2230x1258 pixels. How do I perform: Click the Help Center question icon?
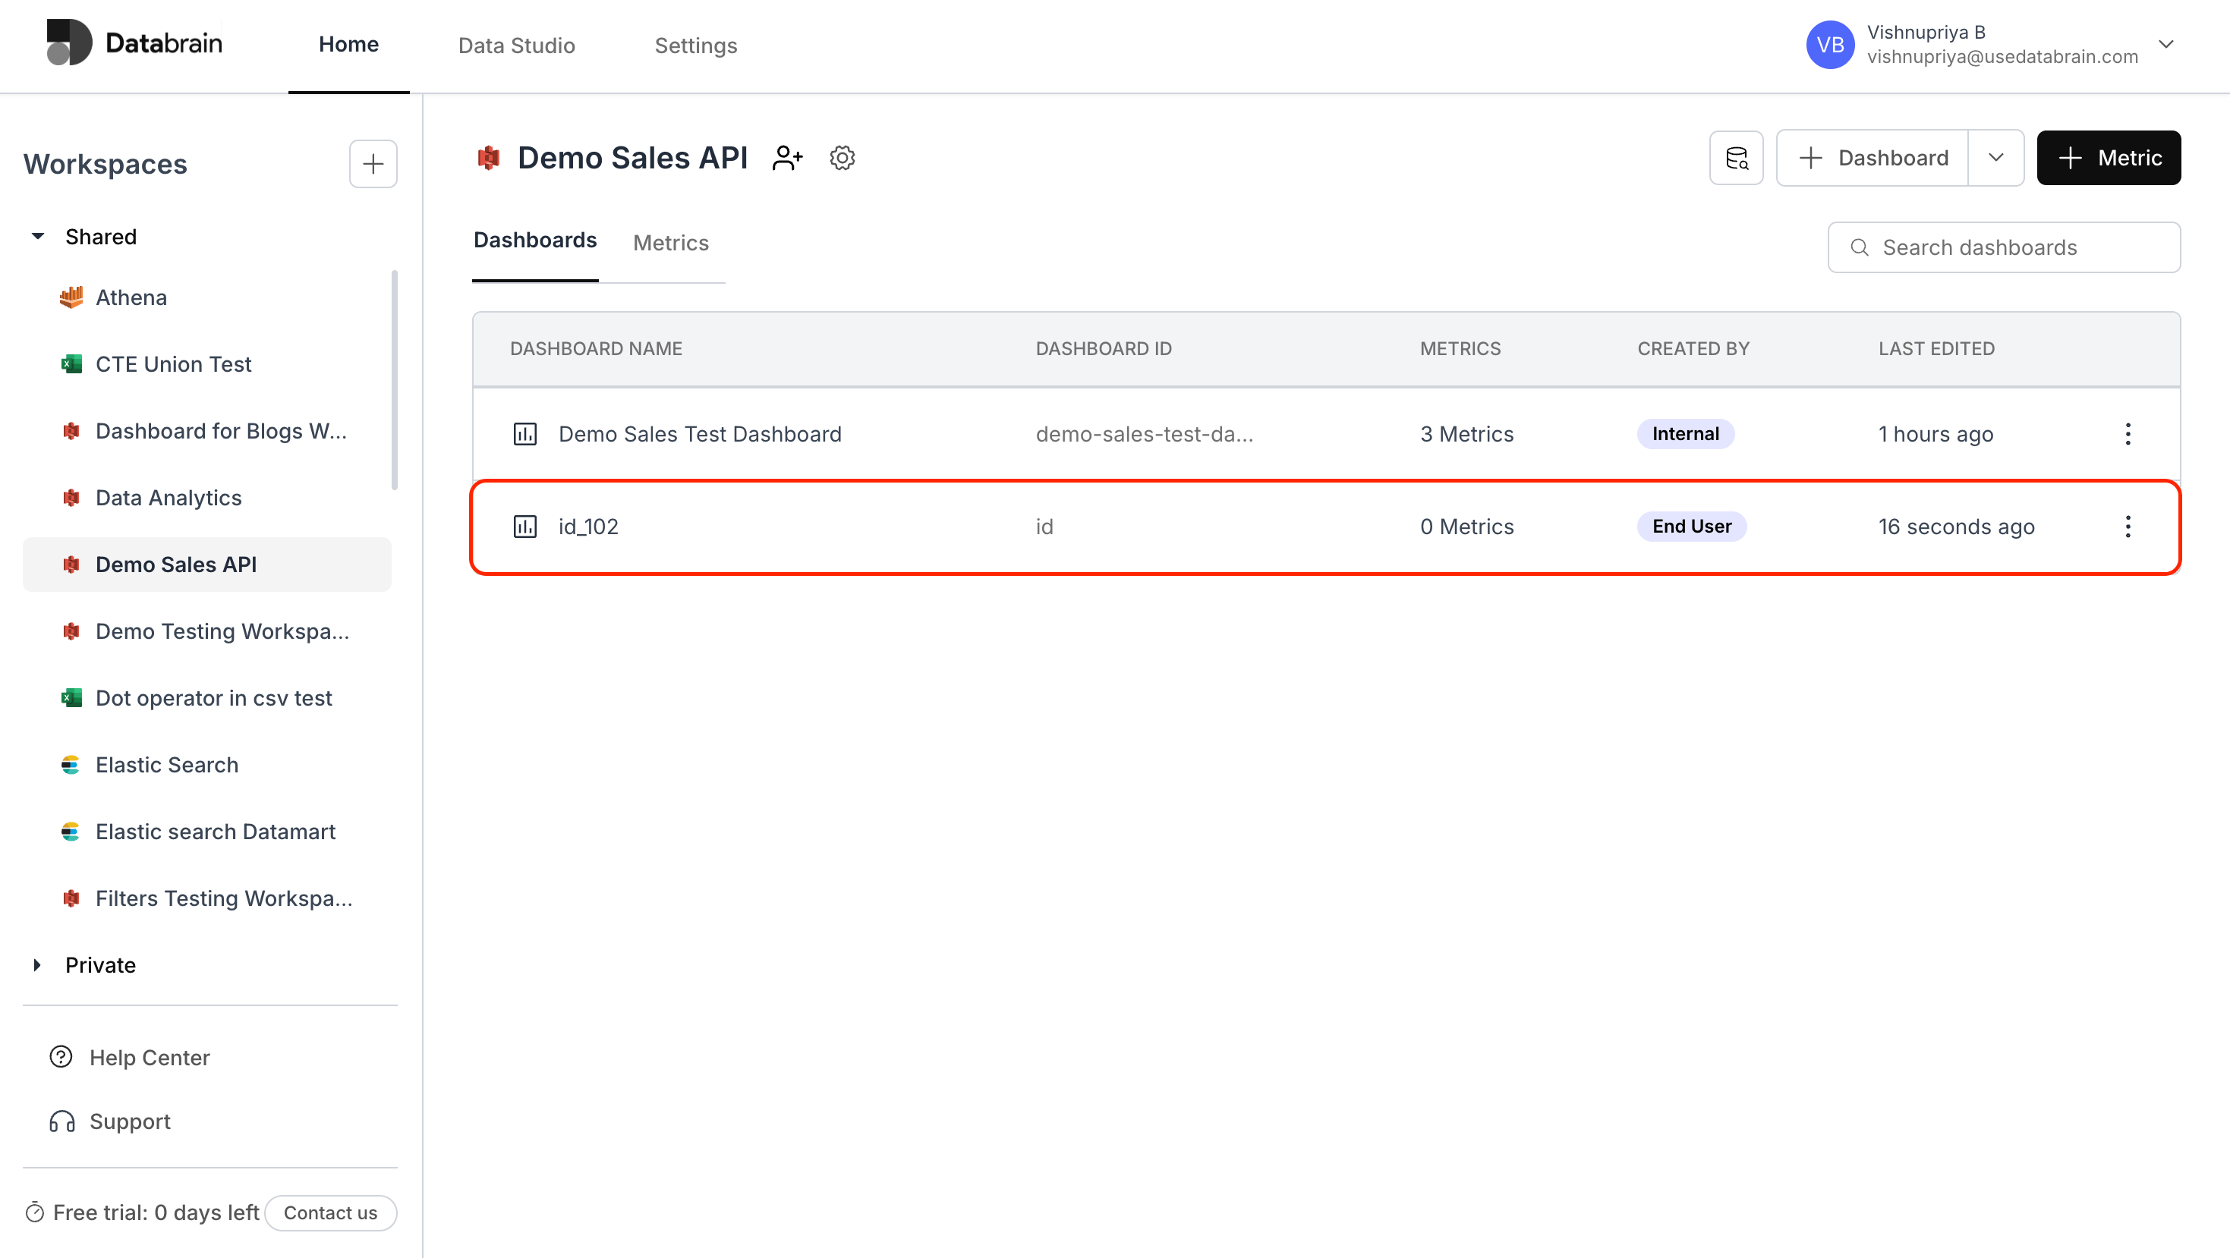tap(61, 1057)
